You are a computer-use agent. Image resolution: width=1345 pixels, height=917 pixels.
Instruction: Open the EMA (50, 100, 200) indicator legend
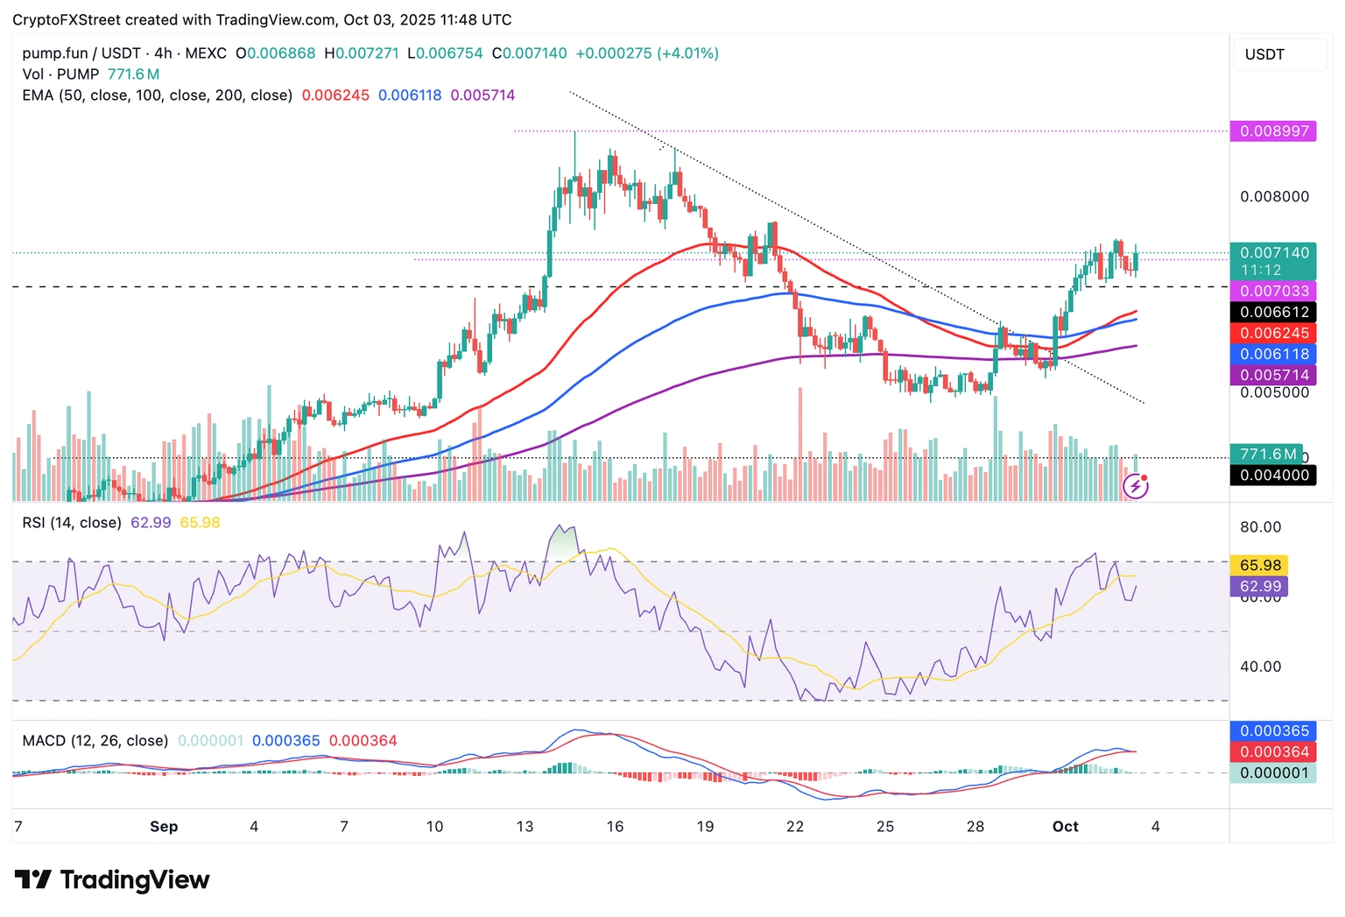click(x=157, y=95)
